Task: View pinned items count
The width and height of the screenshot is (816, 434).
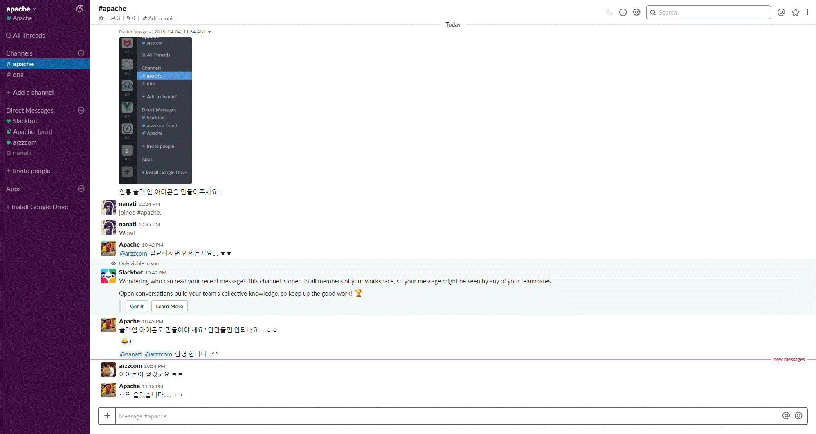Action: point(131,18)
